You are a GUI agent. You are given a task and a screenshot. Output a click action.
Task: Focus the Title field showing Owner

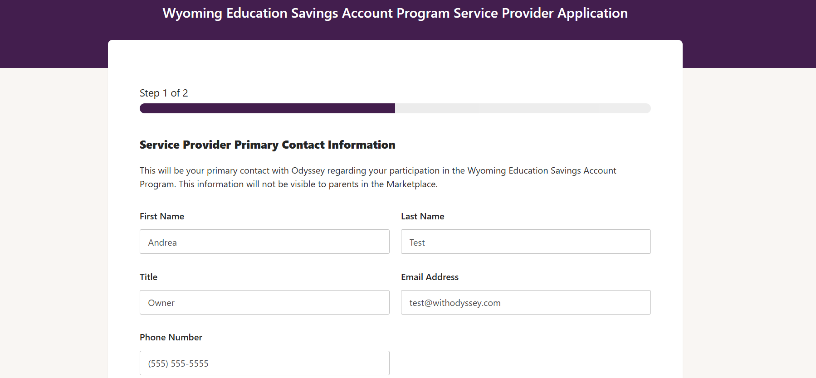[x=264, y=302]
